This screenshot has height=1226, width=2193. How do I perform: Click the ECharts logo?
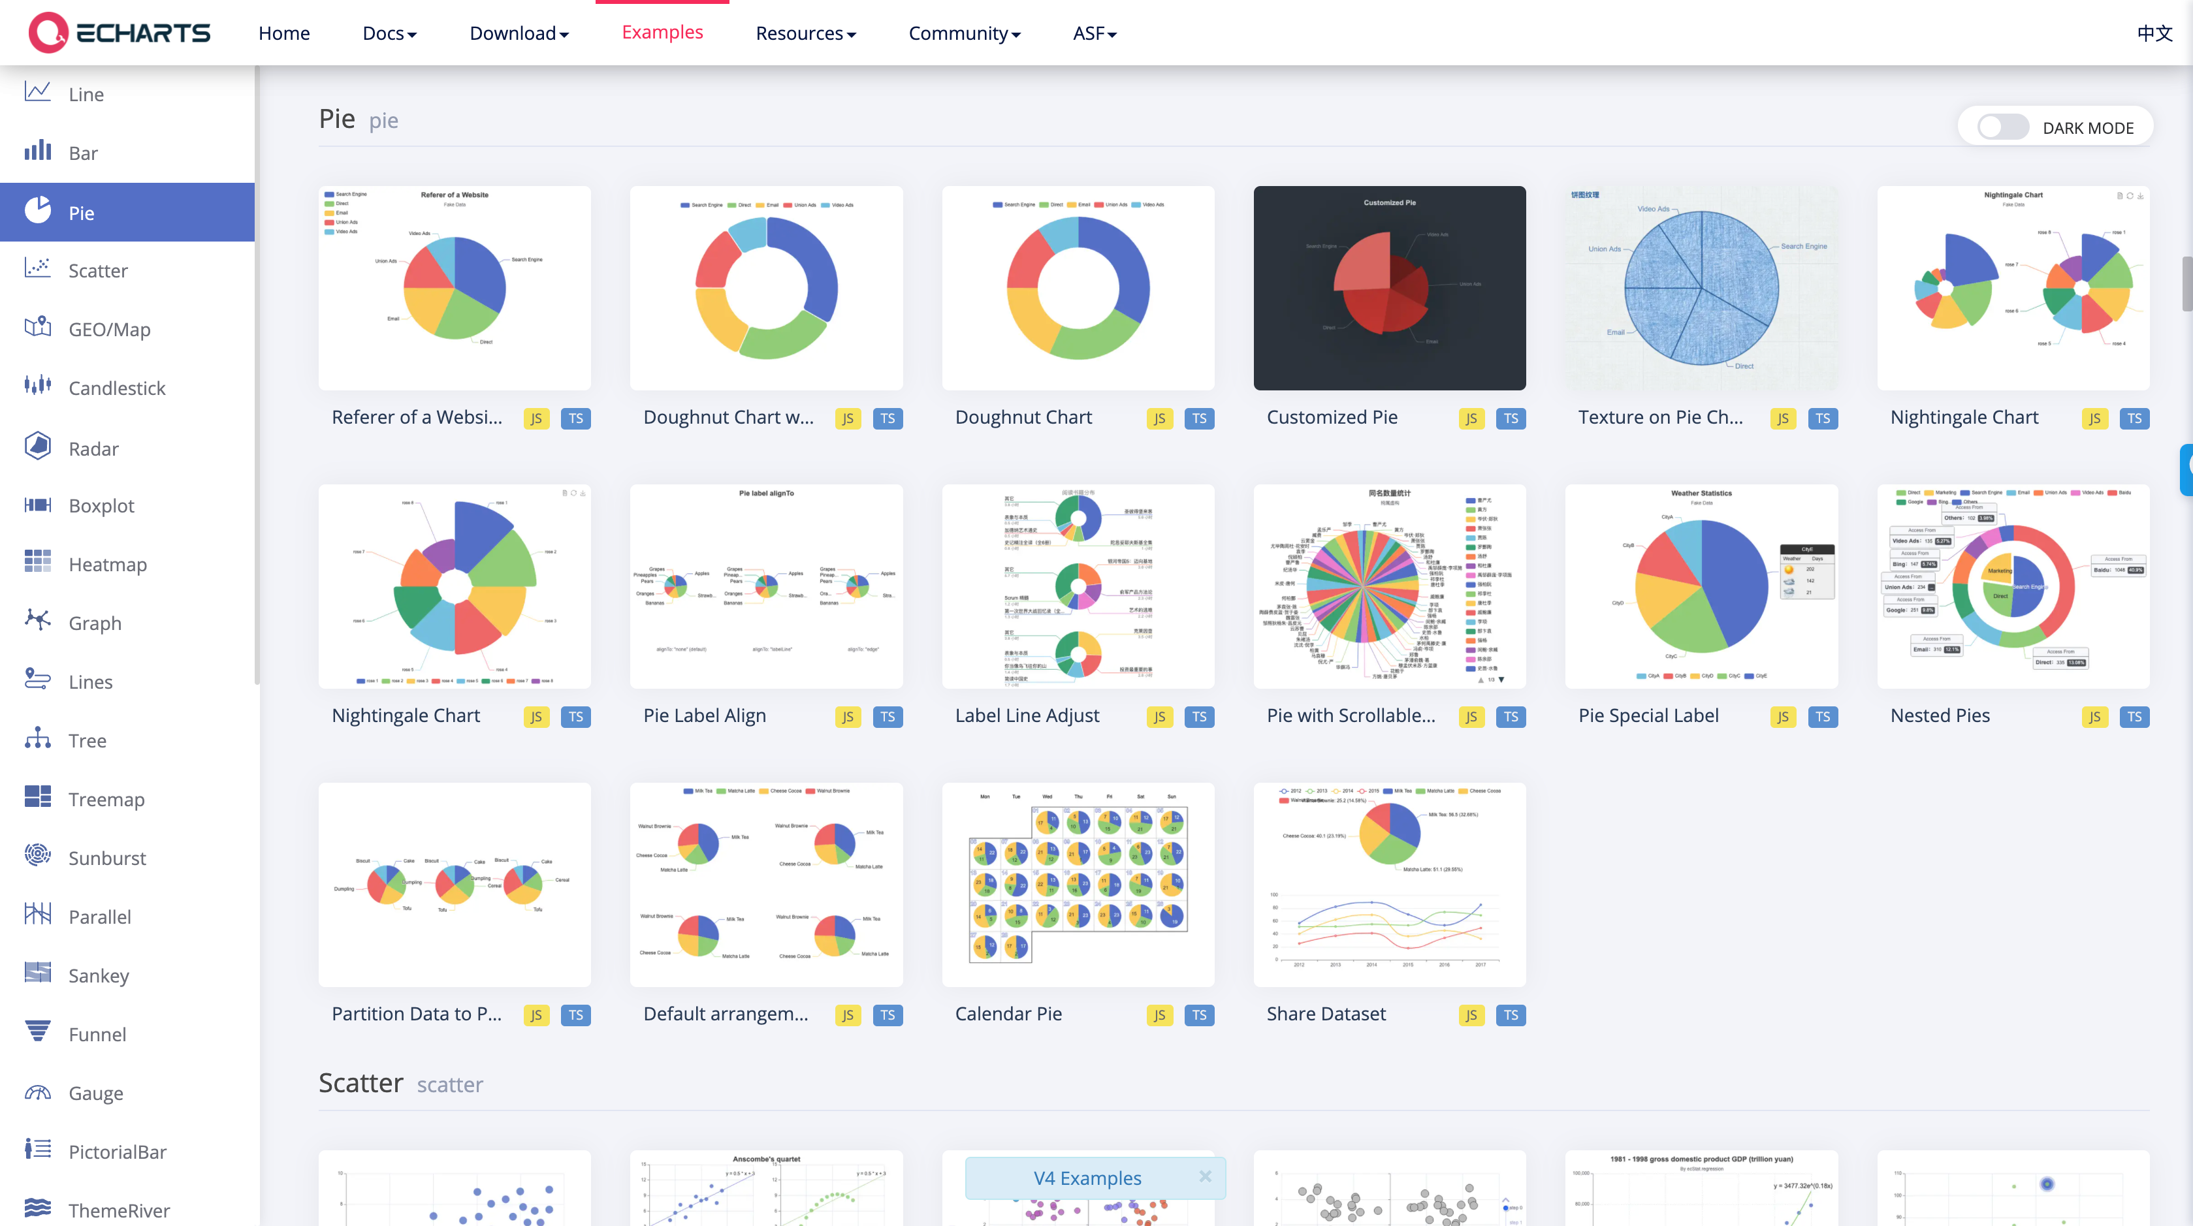point(119,33)
